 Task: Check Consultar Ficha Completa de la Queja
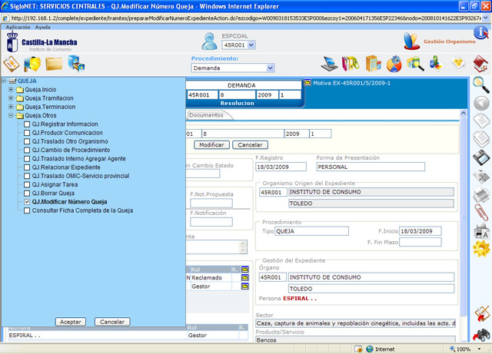click(27, 210)
